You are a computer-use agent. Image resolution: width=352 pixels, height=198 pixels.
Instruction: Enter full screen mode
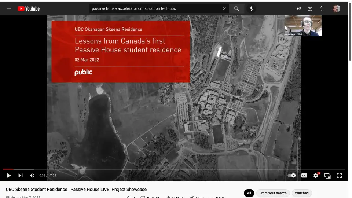[x=339, y=176]
